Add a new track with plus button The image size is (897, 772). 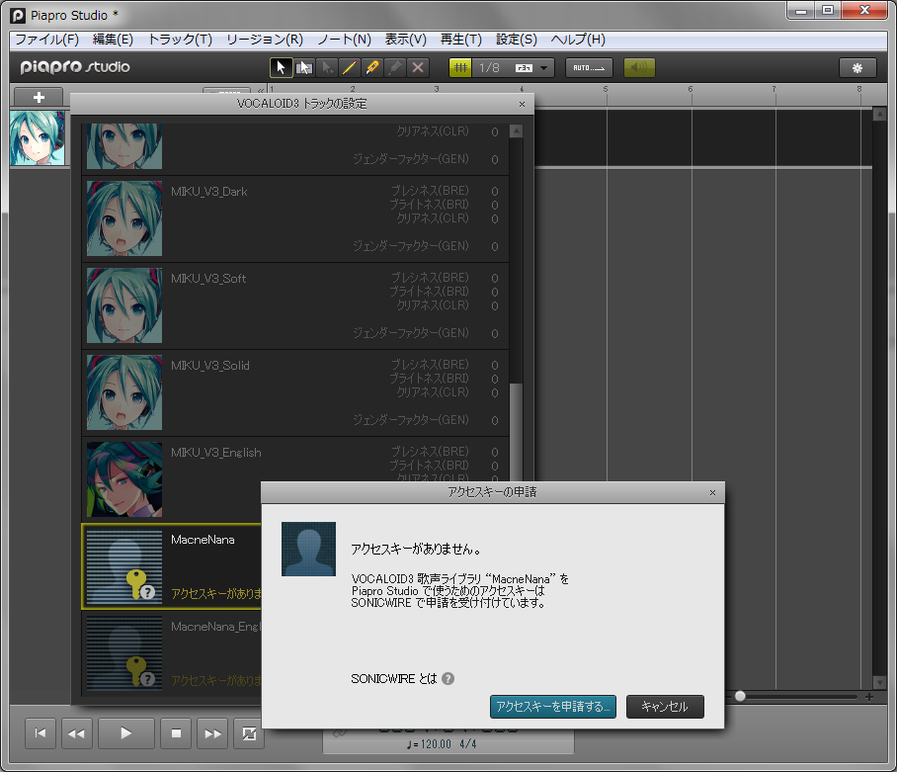point(39,97)
